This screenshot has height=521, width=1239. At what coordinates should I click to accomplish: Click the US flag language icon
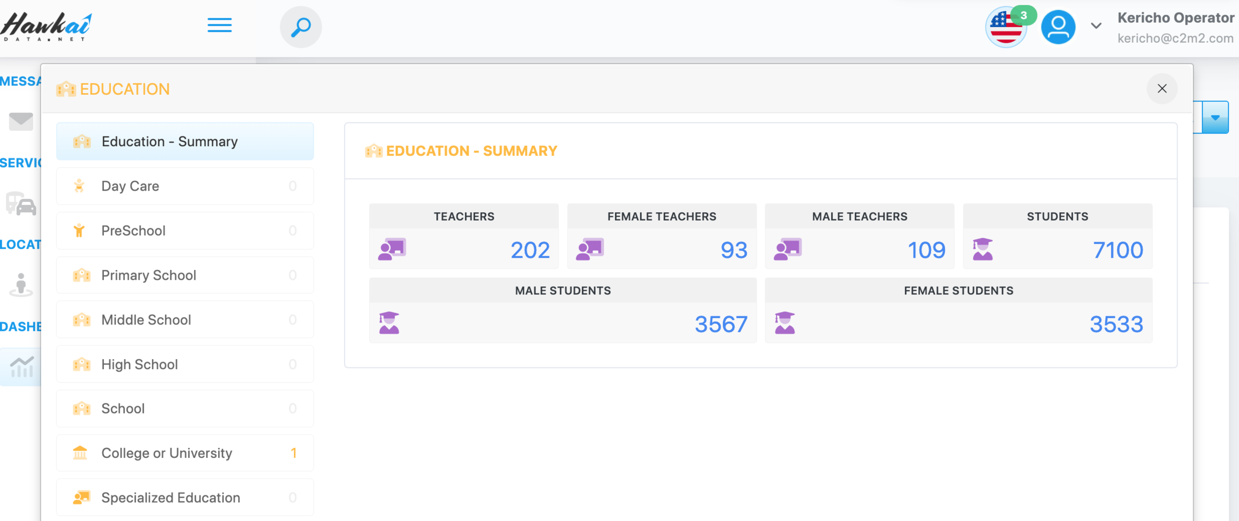[x=1005, y=28]
